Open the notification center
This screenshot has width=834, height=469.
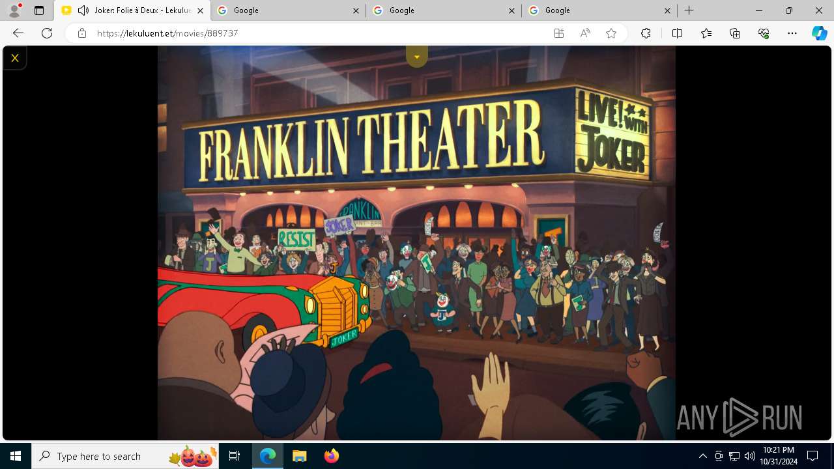pos(812,456)
